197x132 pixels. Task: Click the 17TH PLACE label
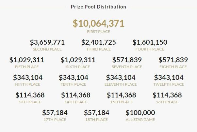tap(54, 120)
